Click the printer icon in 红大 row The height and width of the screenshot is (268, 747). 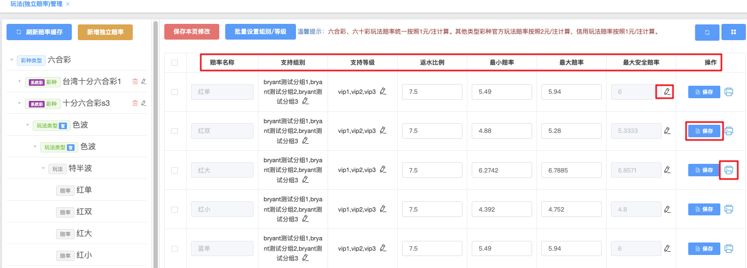[729, 170]
